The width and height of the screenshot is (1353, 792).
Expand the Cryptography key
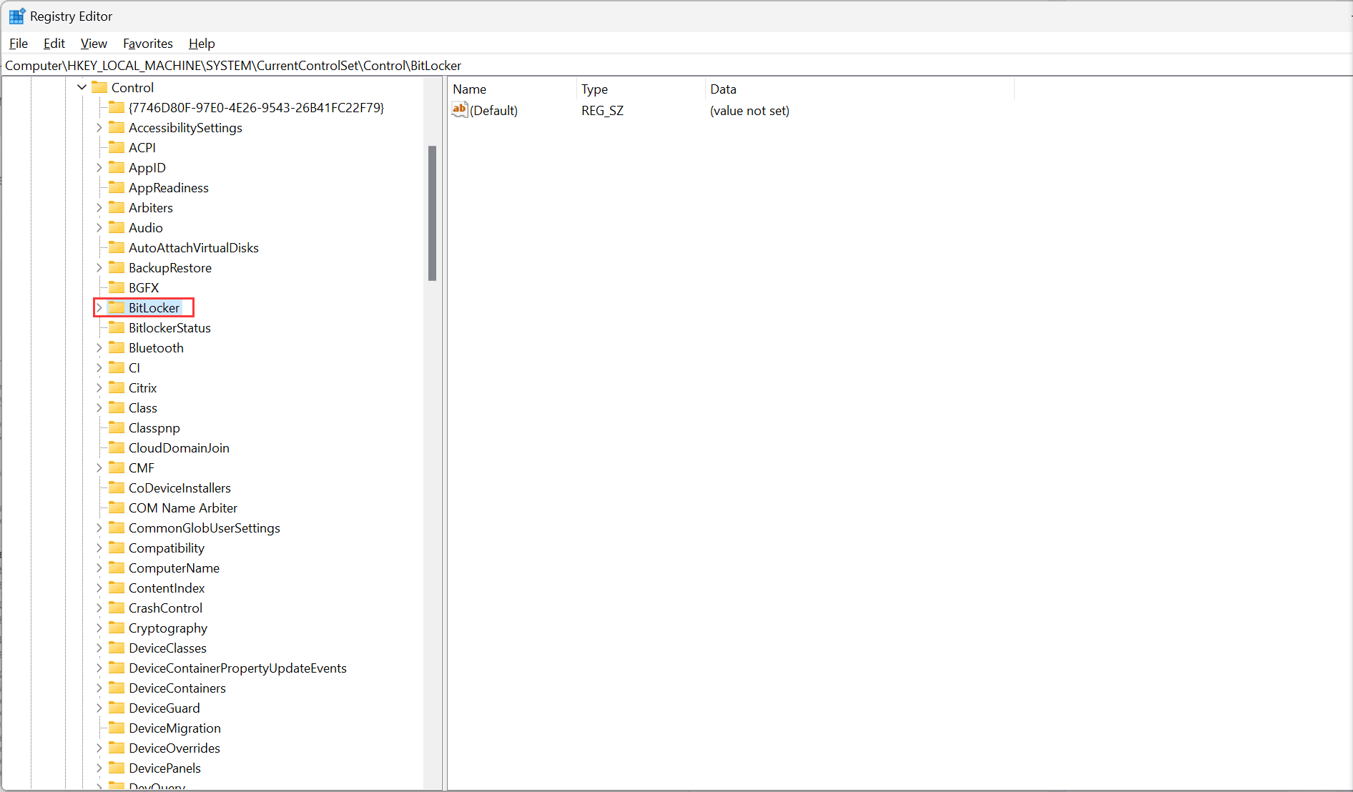click(x=99, y=628)
